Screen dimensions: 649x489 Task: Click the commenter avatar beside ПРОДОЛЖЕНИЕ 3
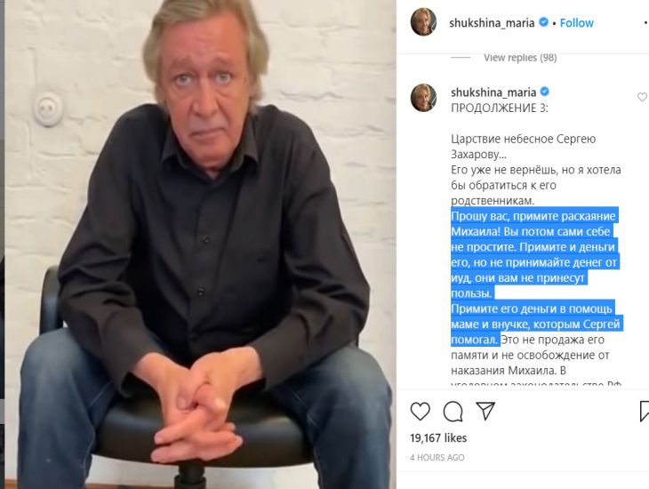[x=423, y=98]
